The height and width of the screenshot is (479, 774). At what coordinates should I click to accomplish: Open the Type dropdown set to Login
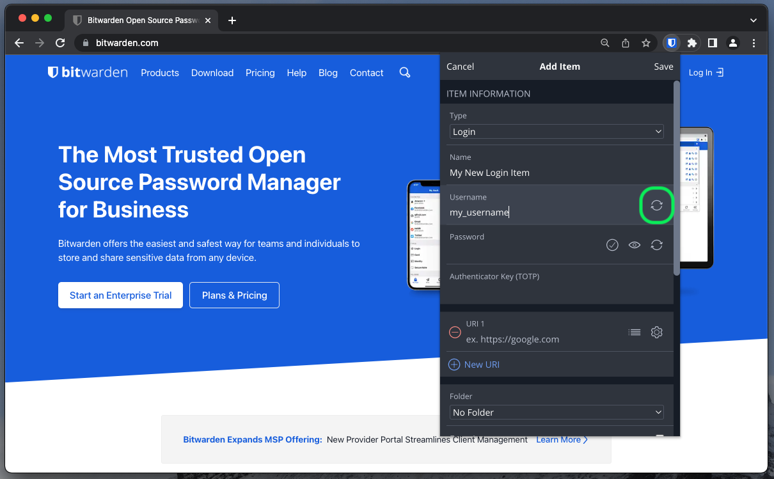pyautogui.click(x=557, y=132)
